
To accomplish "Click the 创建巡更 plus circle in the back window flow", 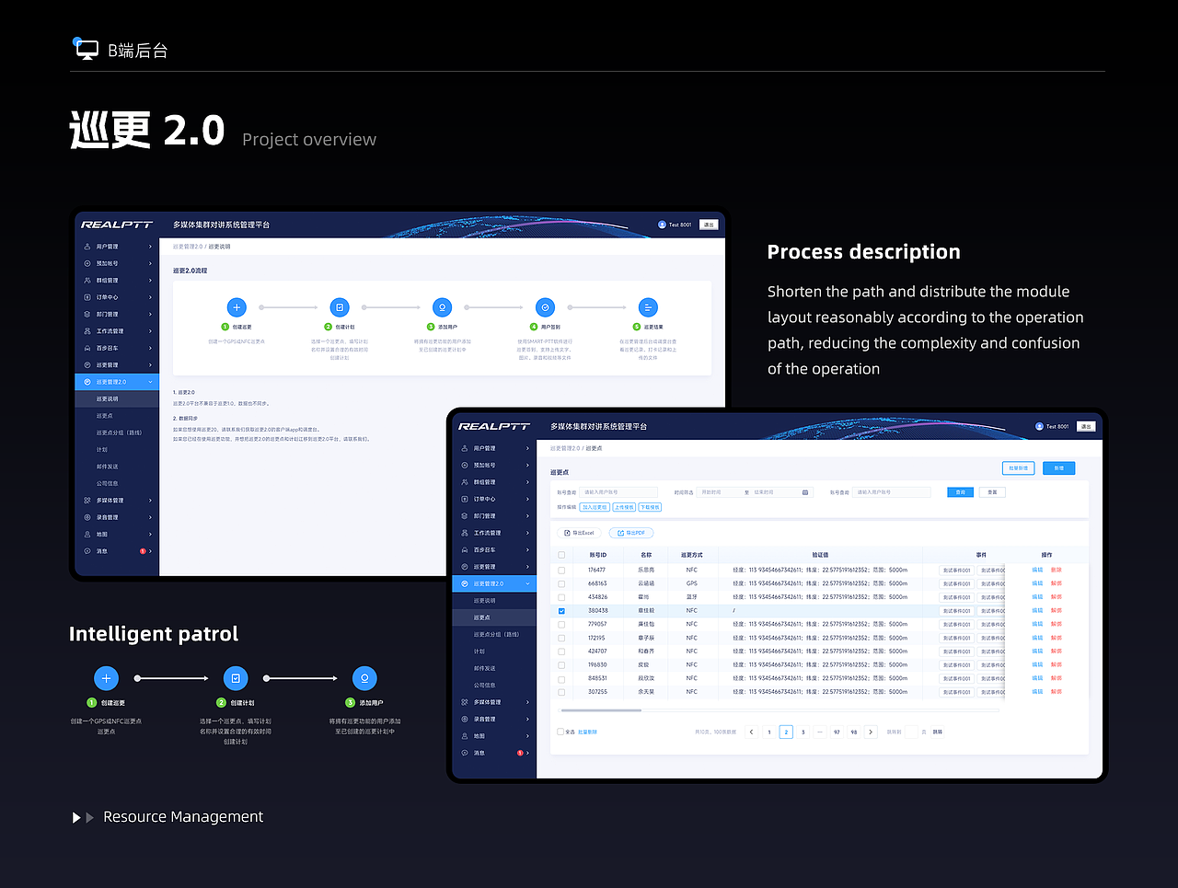I will [x=237, y=307].
